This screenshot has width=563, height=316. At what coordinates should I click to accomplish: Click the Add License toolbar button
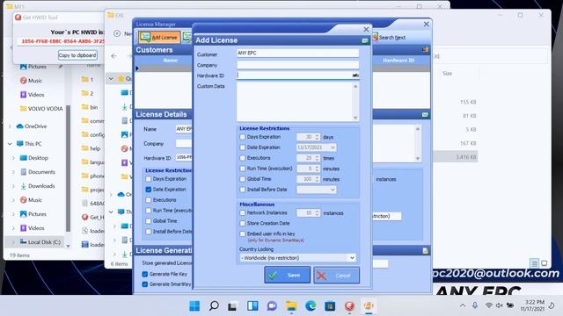coord(160,37)
